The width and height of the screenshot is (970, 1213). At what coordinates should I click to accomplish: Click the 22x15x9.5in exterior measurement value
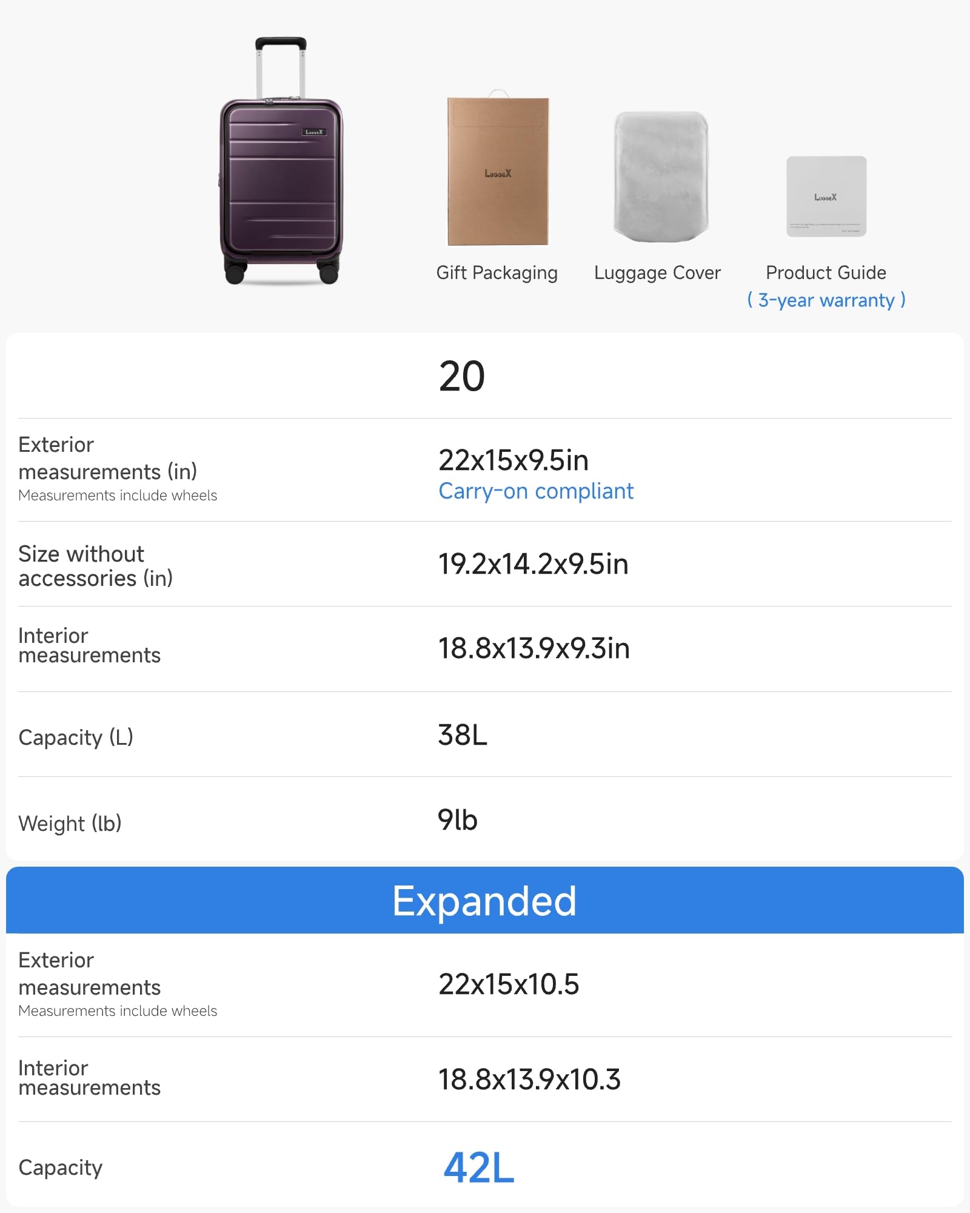point(513,460)
